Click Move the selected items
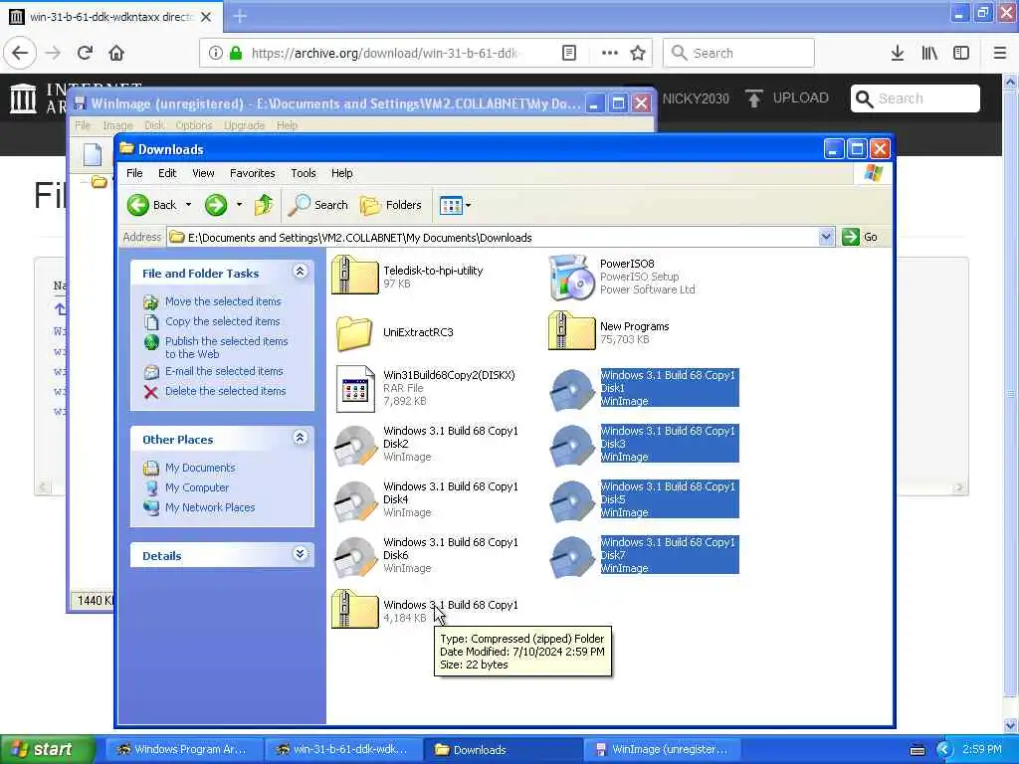This screenshot has height=764, width=1019. [223, 301]
